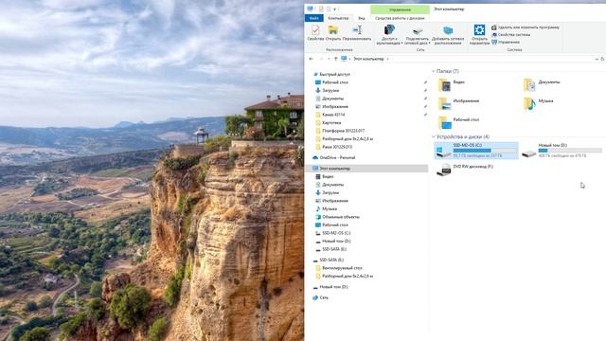The height and width of the screenshot is (341, 606).
Task: Click the green Управление contextual tab header
Action: pos(400,9)
